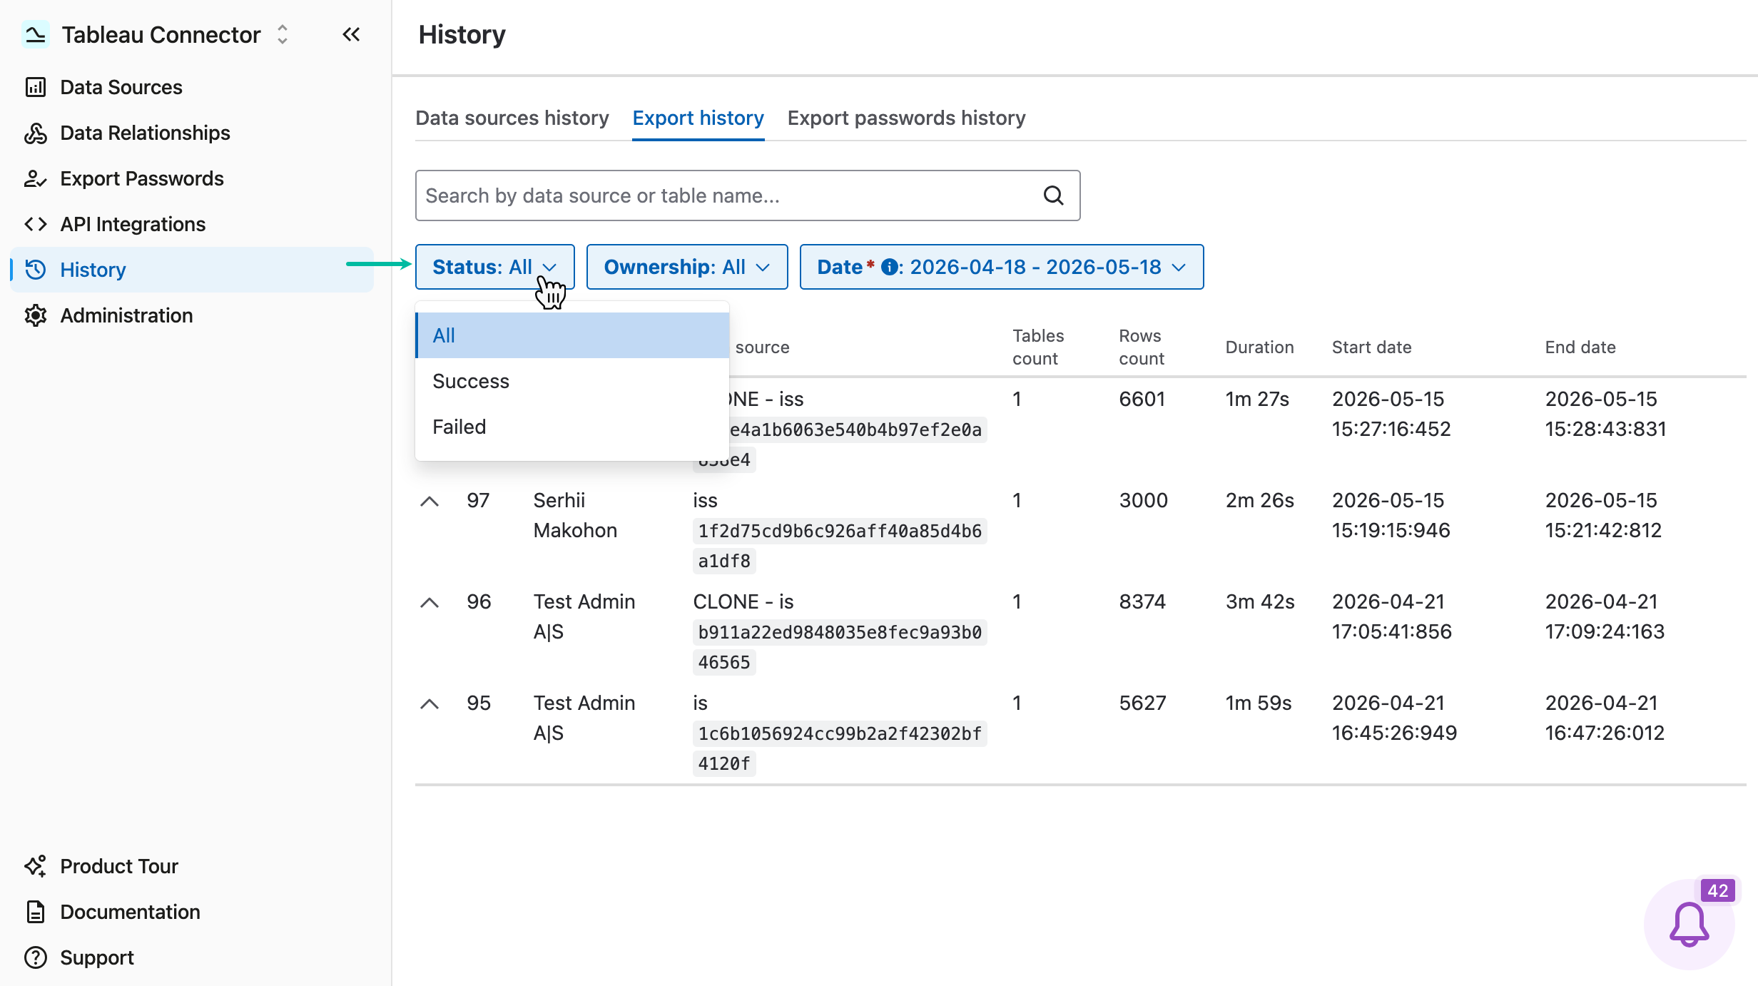Click the Start date column header
This screenshot has width=1758, height=986.
coord(1371,347)
